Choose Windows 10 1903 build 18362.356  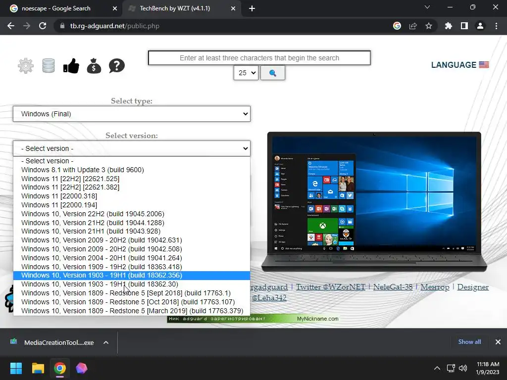point(132,275)
